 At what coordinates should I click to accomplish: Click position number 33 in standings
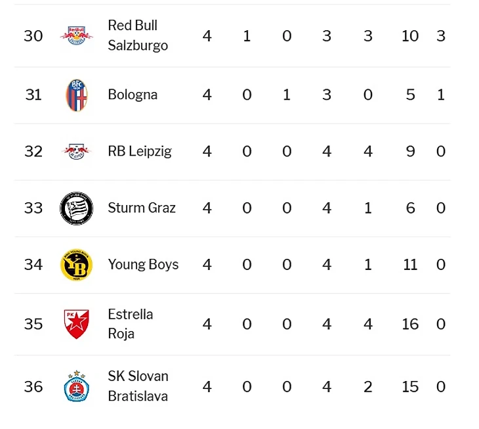tap(33, 208)
